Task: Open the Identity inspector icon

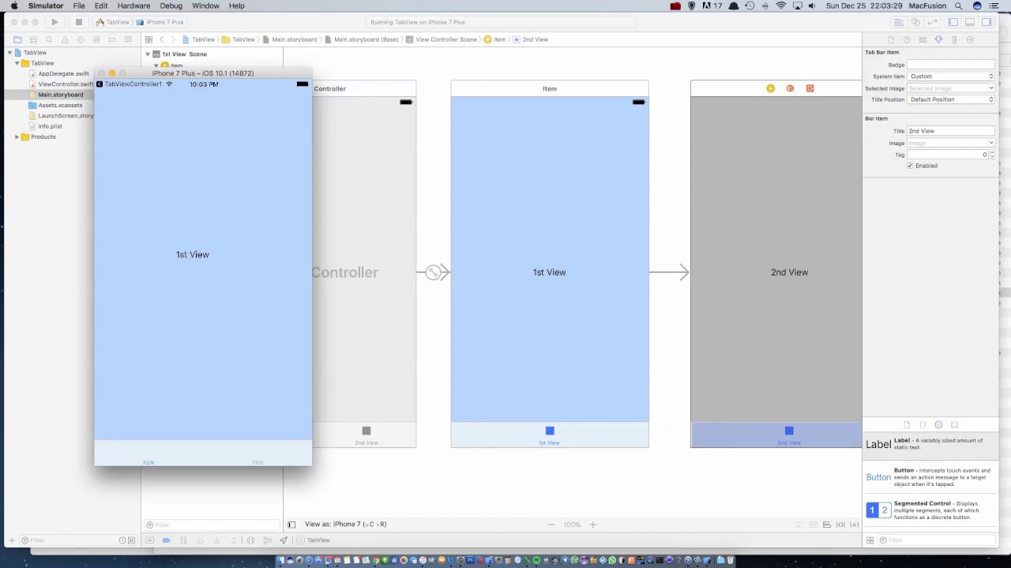Action: (923, 39)
